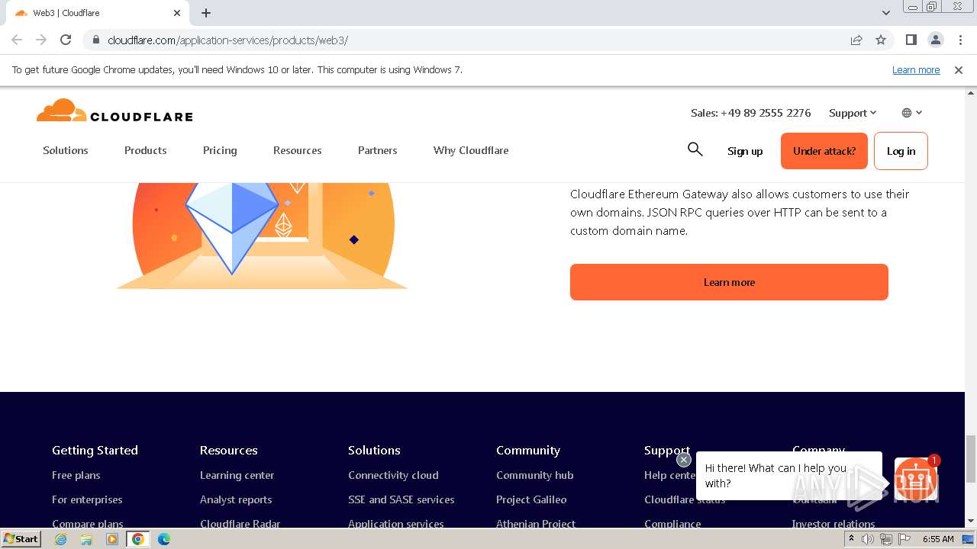Go back with browser back arrow
This screenshot has width=977, height=549.
click(x=17, y=40)
